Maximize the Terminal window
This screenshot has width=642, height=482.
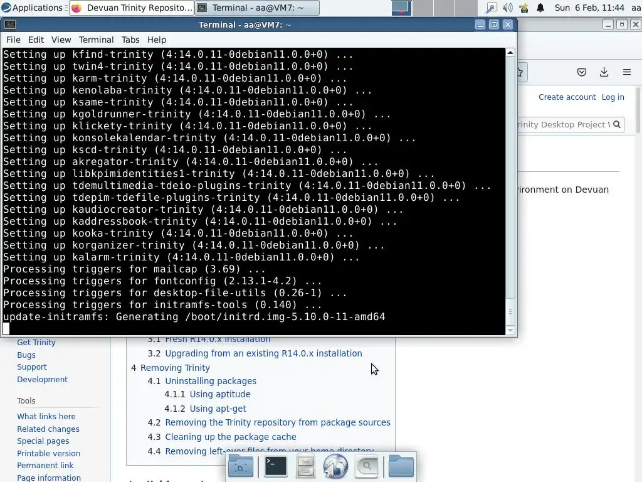pos(494,25)
